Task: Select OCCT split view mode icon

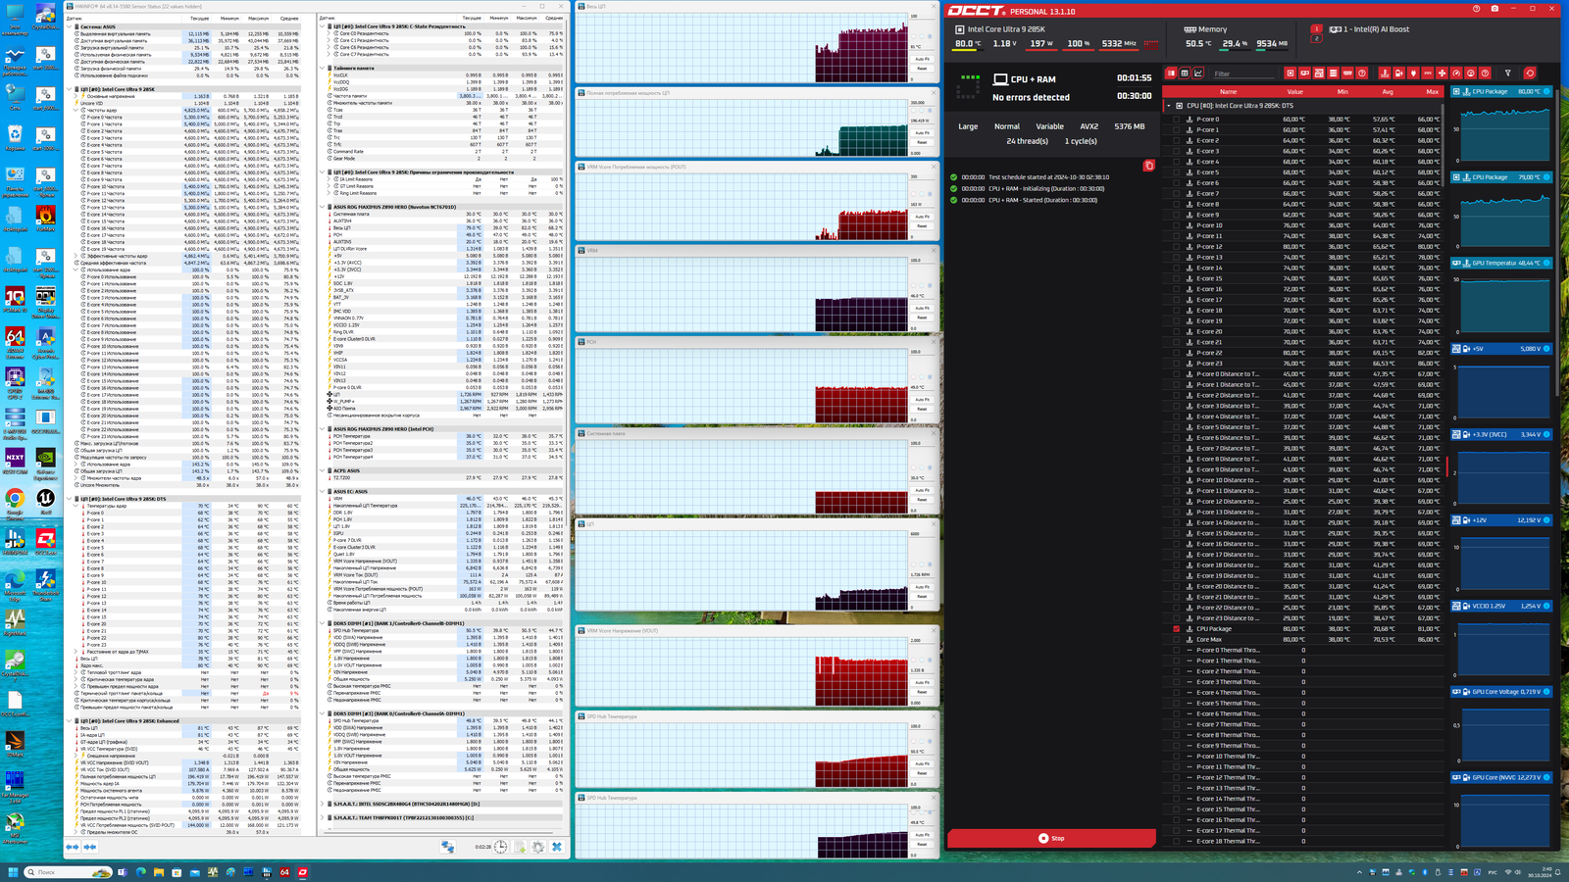Action: (1171, 73)
